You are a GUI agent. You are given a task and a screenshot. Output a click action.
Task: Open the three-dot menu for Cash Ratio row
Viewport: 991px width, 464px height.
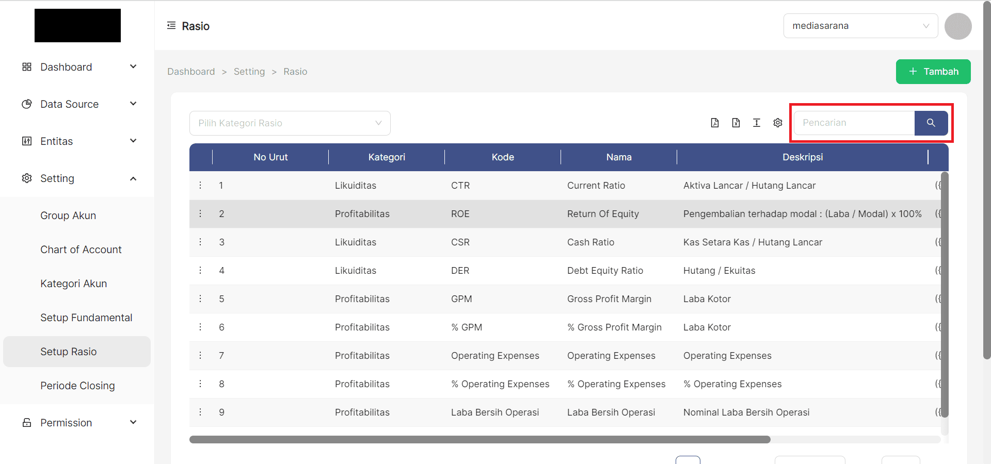pyautogui.click(x=201, y=242)
